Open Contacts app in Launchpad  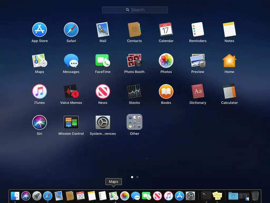pyautogui.click(x=134, y=30)
